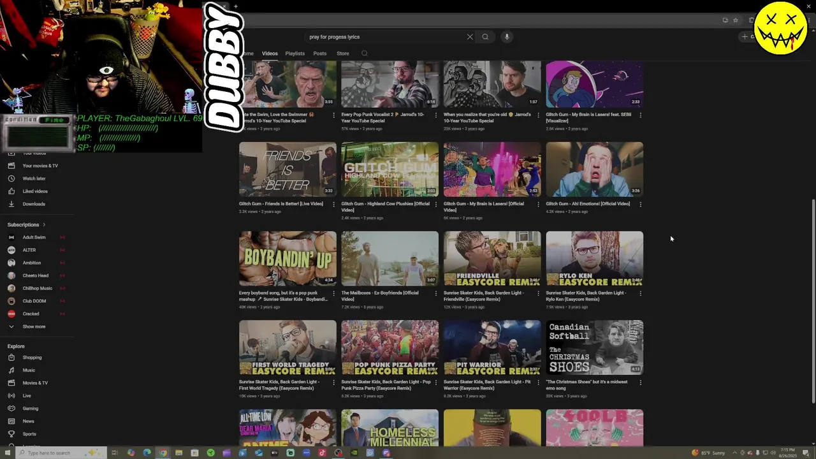
Task: Open title 'First World Tragedy (Easycore Remix)'
Action: 279,385
